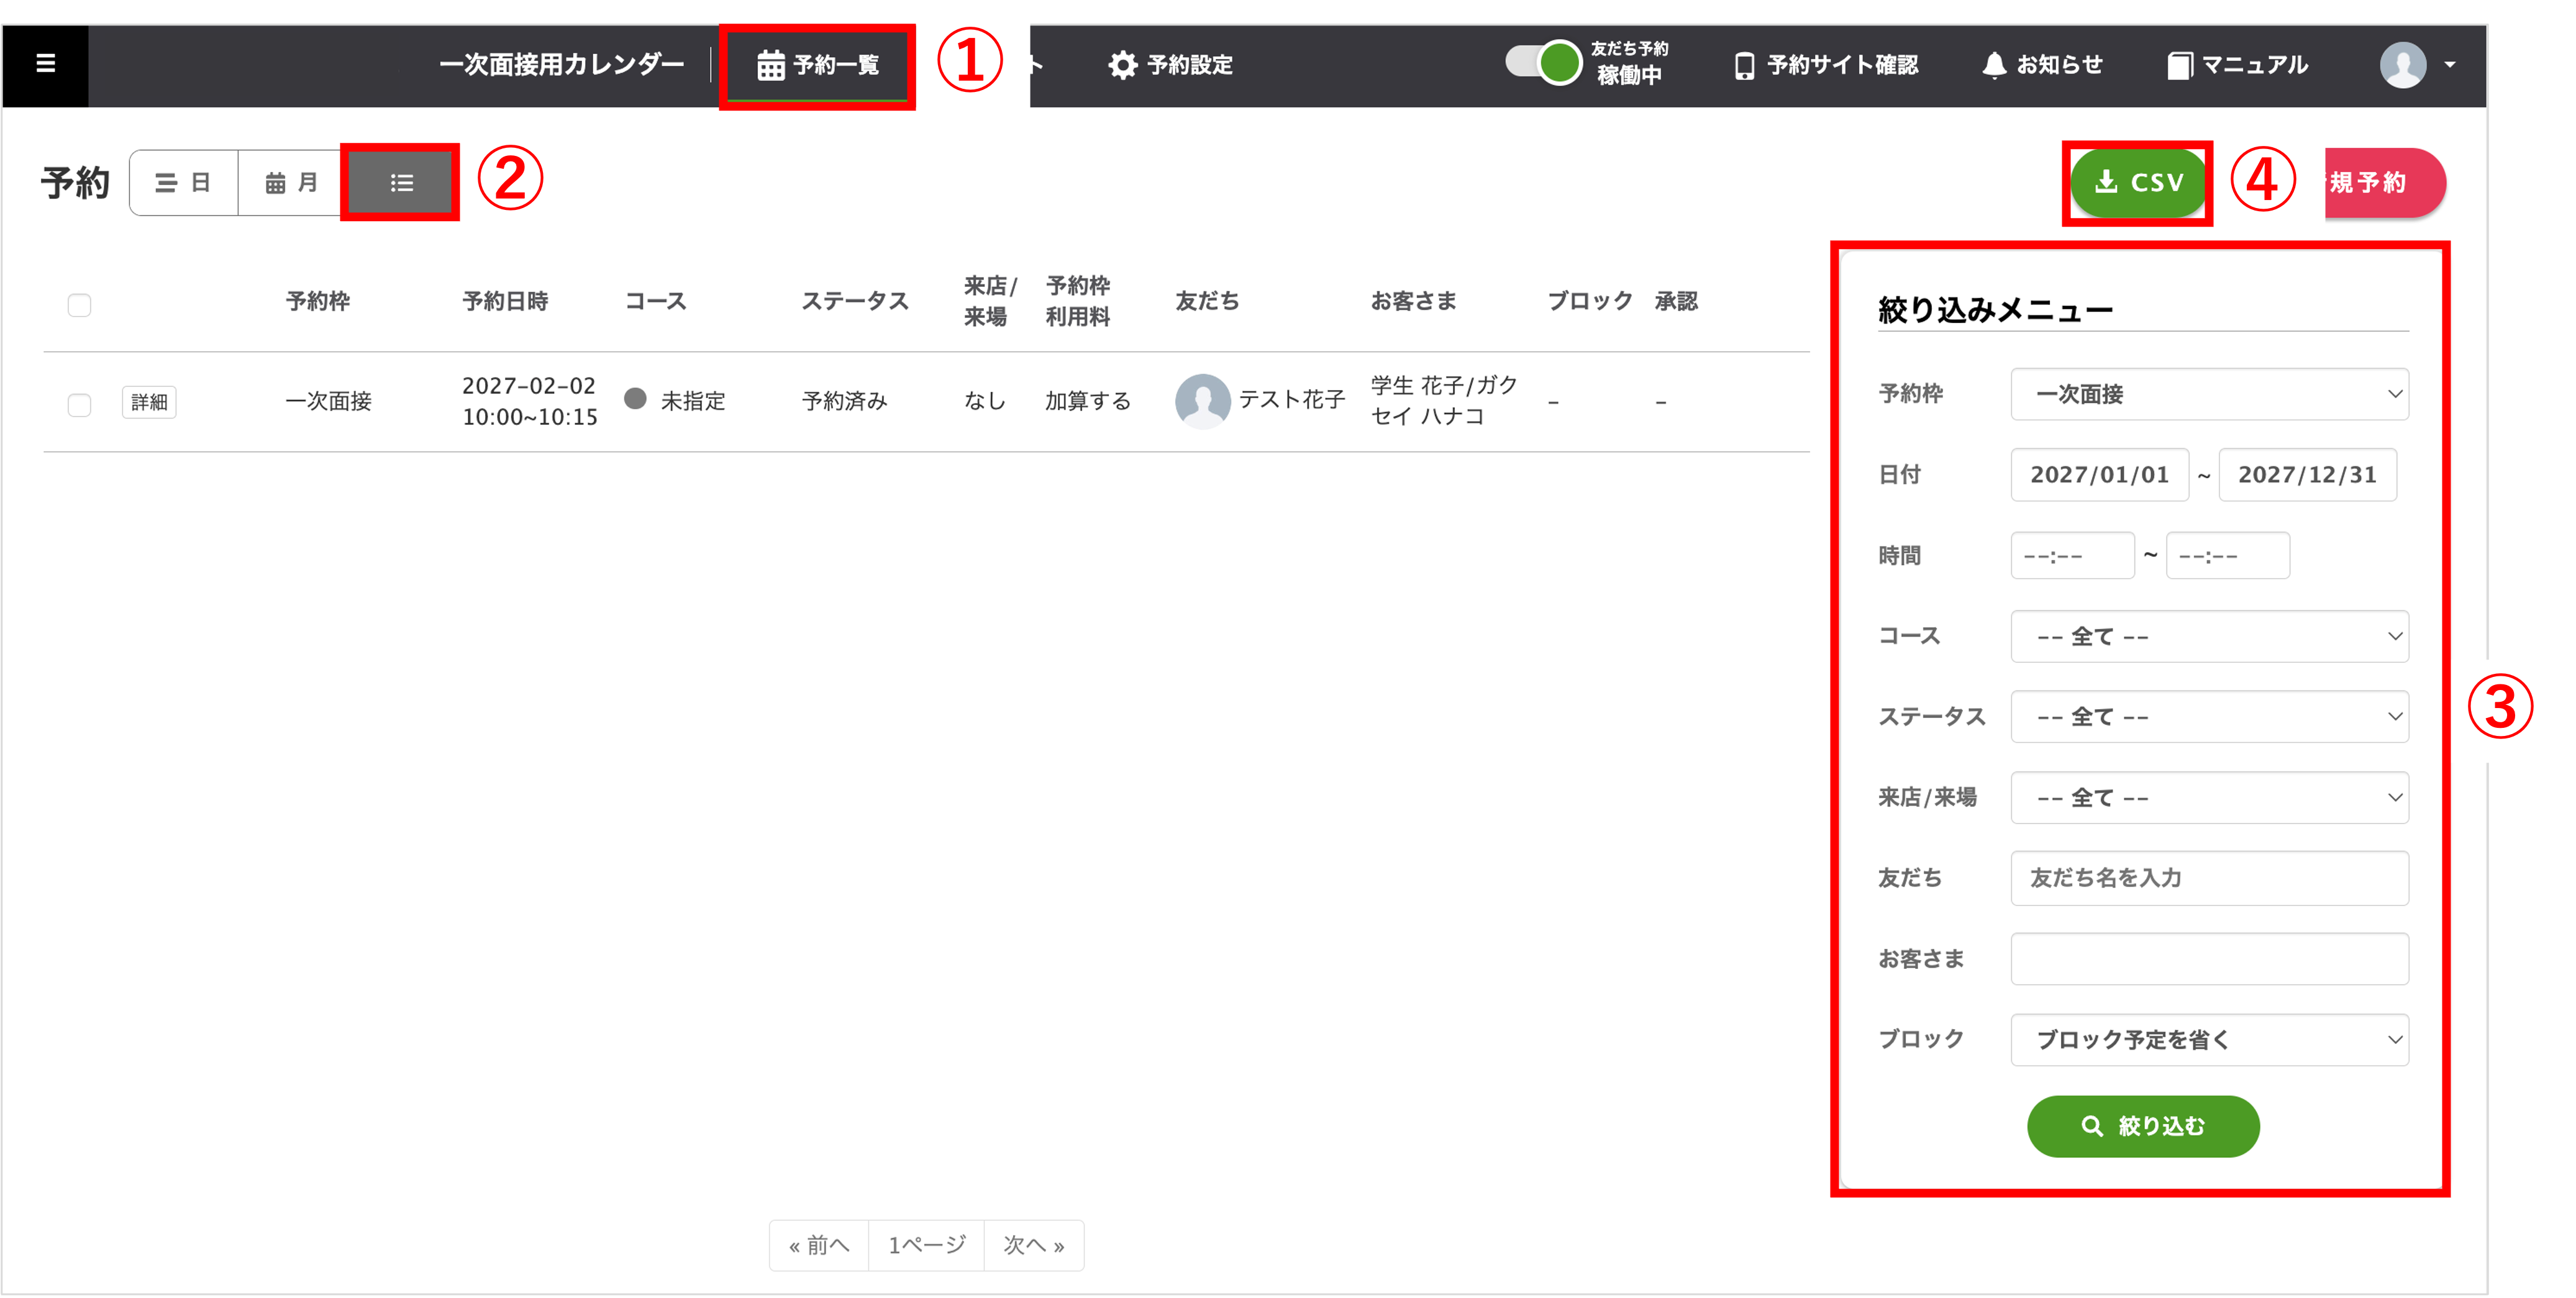Check the 一次面接 reservation row checkbox
The height and width of the screenshot is (1298, 2576).
pyautogui.click(x=79, y=404)
